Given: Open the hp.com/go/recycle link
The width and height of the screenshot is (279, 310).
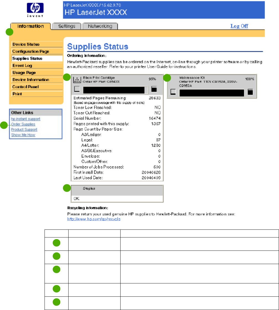Looking at the screenshot, I should click(94, 219).
